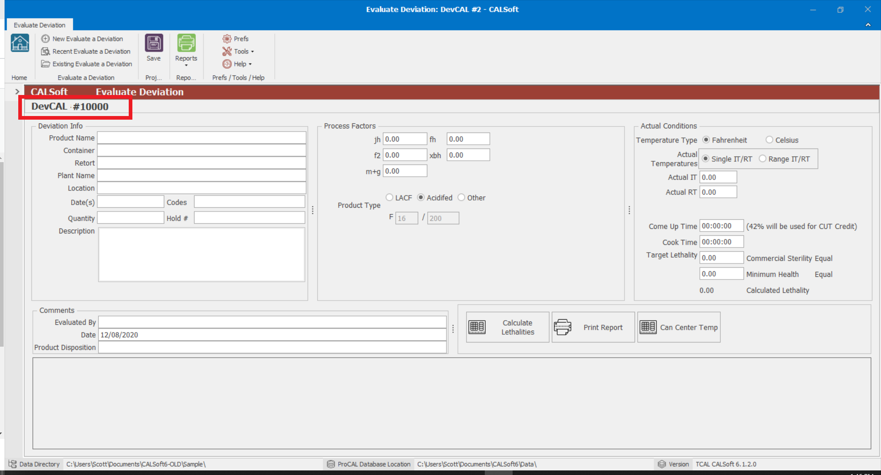The height and width of the screenshot is (475, 881).
Task: Click the Reports printer icon
Action: 186,43
